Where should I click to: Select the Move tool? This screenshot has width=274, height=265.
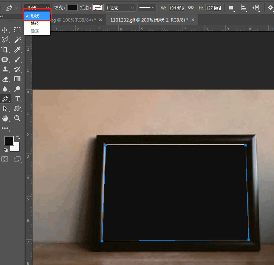pos(5,30)
